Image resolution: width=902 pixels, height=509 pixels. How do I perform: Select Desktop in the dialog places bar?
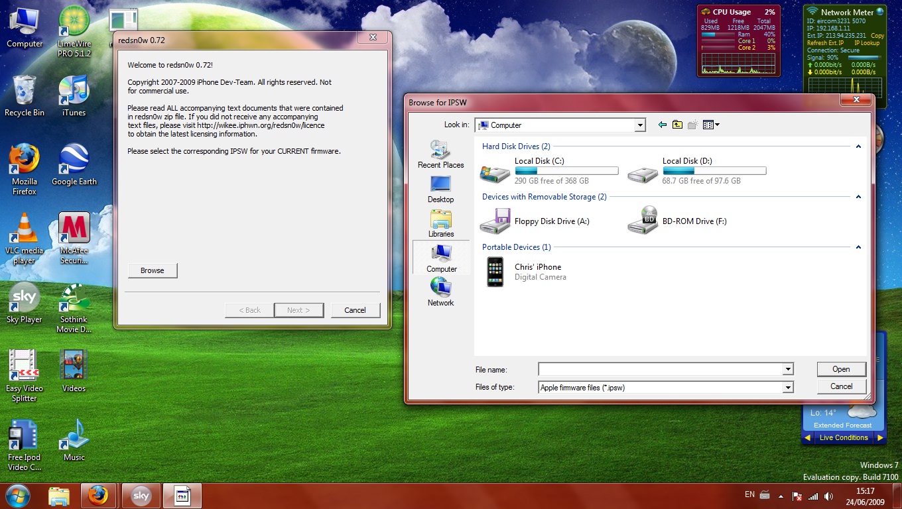pyautogui.click(x=441, y=189)
